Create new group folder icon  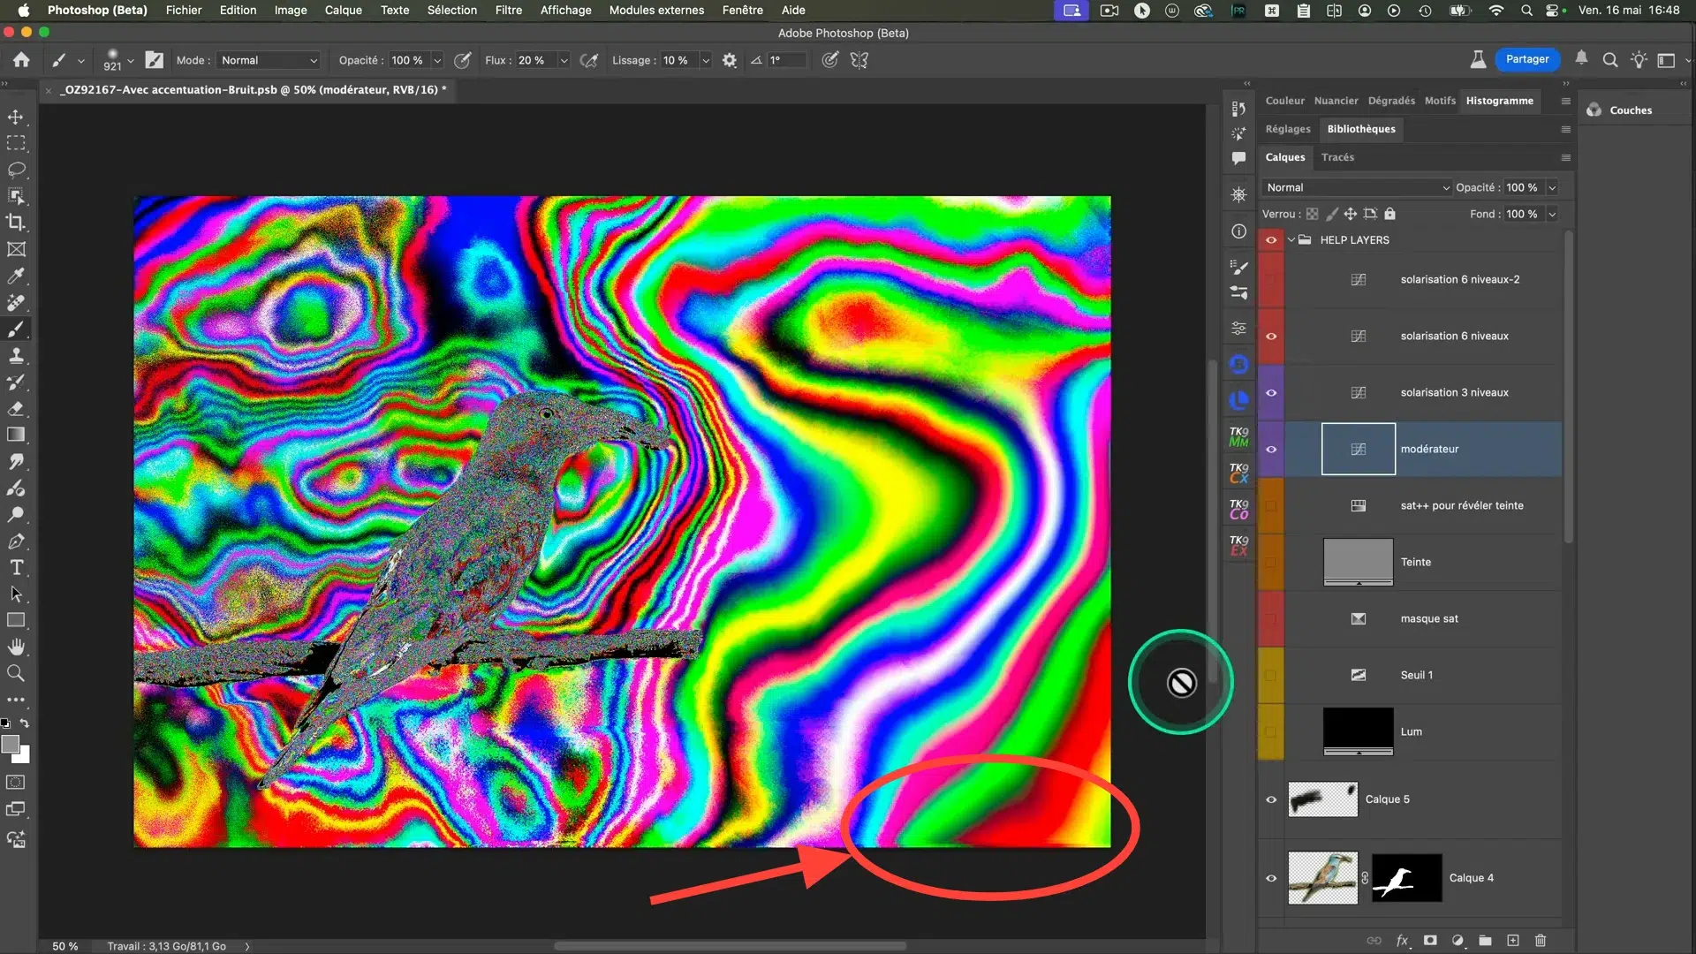pyautogui.click(x=1485, y=940)
